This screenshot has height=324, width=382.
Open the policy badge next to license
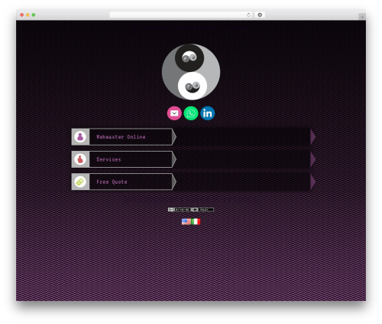coord(202,210)
